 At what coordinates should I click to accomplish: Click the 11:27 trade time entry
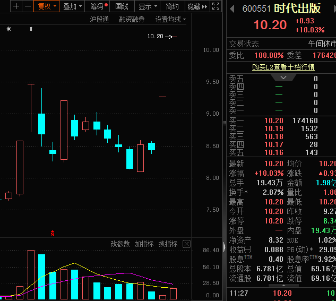[239, 293]
